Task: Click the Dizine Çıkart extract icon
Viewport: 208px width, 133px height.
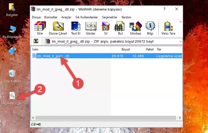Action: [x=58, y=28]
